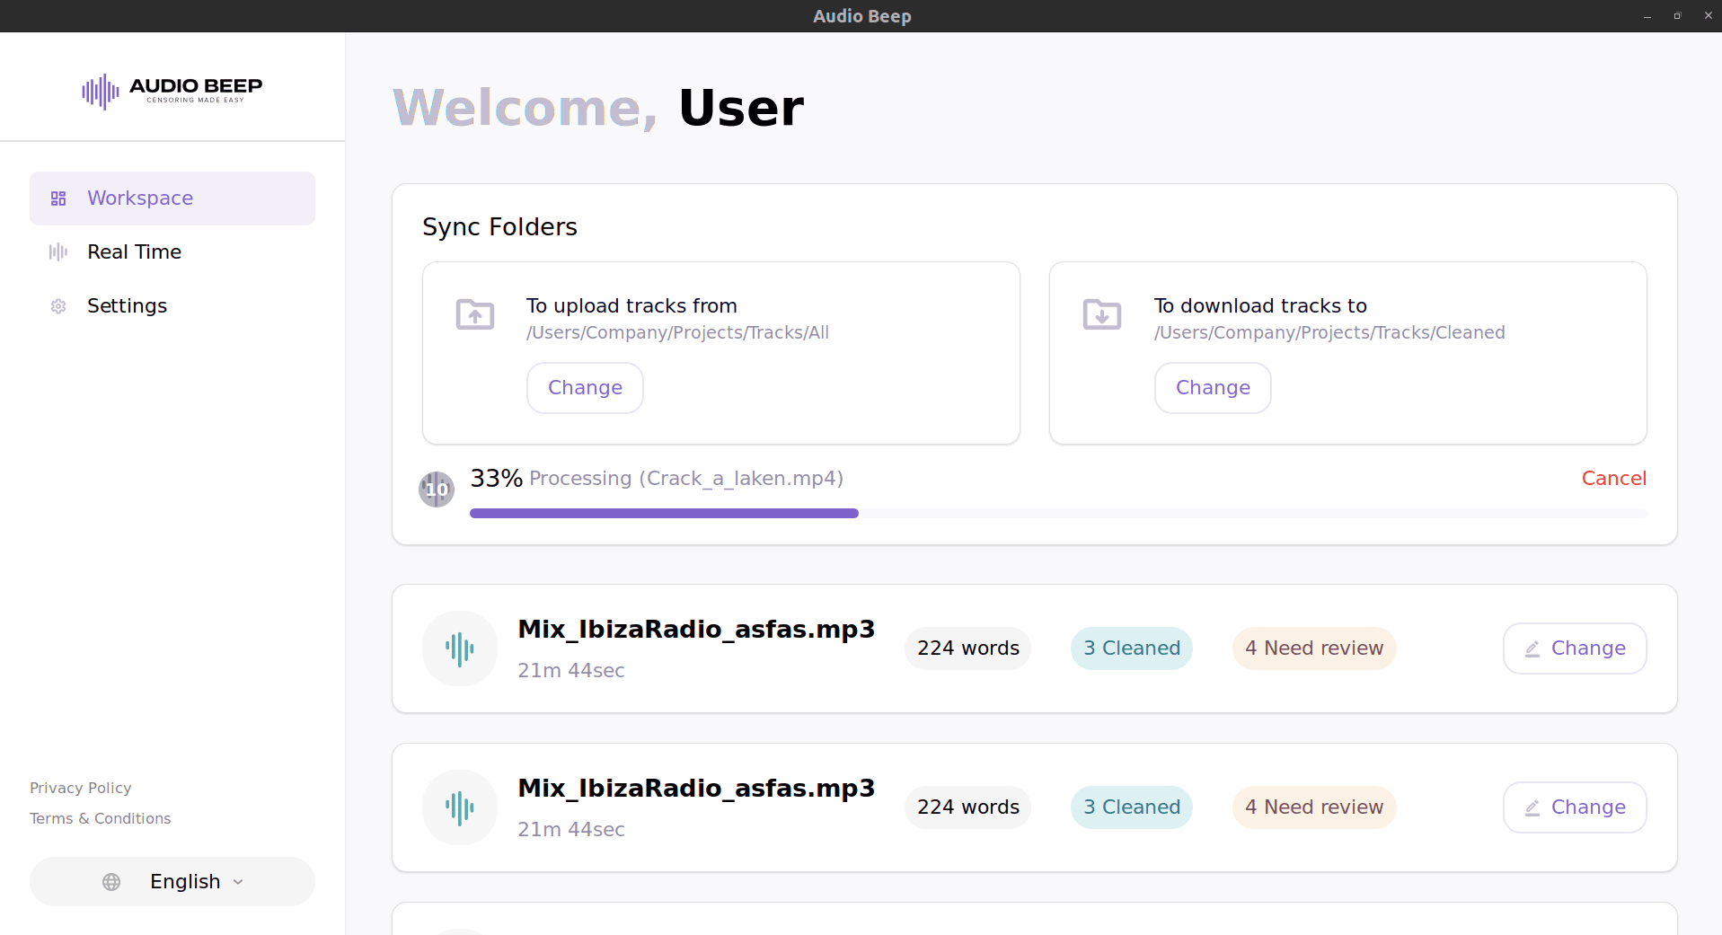Click the second track's 21m 44sec duration
The image size is (1722, 935).
coord(571,830)
